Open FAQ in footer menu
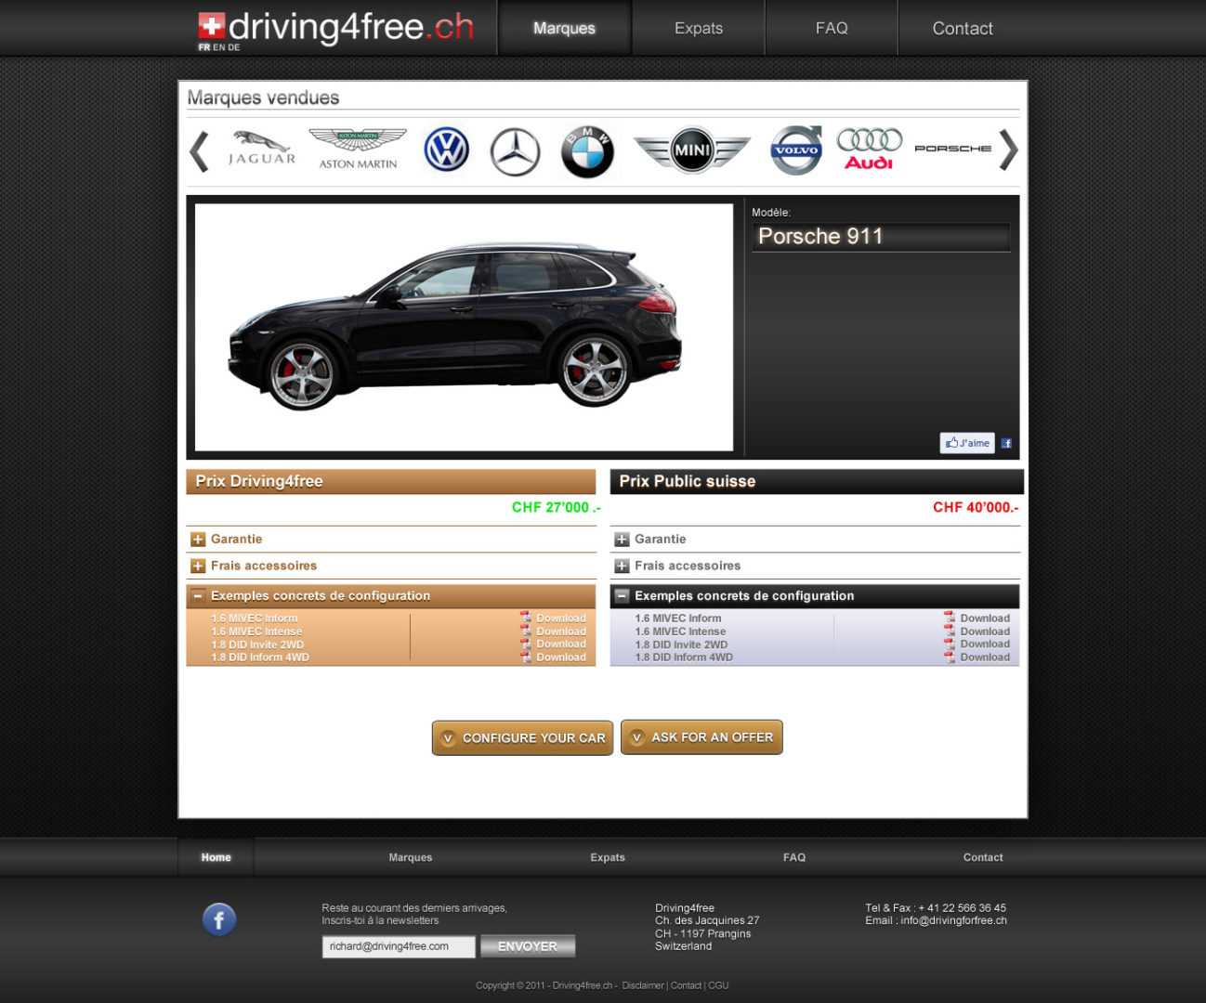This screenshot has height=1003, width=1206. [794, 857]
